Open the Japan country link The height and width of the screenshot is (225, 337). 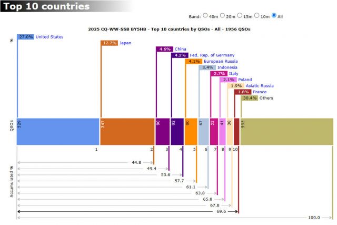pos(125,43)
